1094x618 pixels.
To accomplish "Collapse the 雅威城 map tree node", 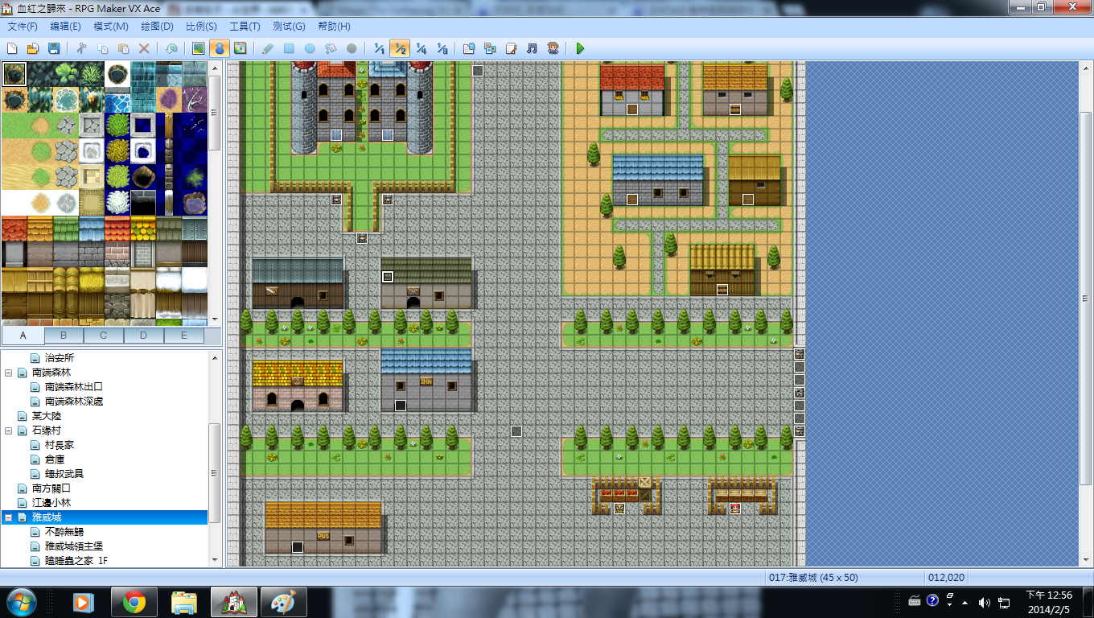I will (9, 517).
